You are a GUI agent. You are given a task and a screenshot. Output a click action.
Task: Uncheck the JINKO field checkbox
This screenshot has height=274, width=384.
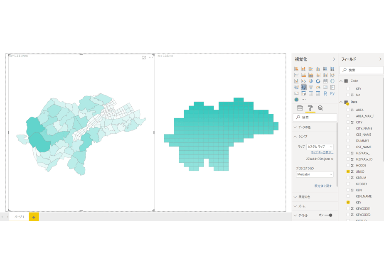(348, 171)
